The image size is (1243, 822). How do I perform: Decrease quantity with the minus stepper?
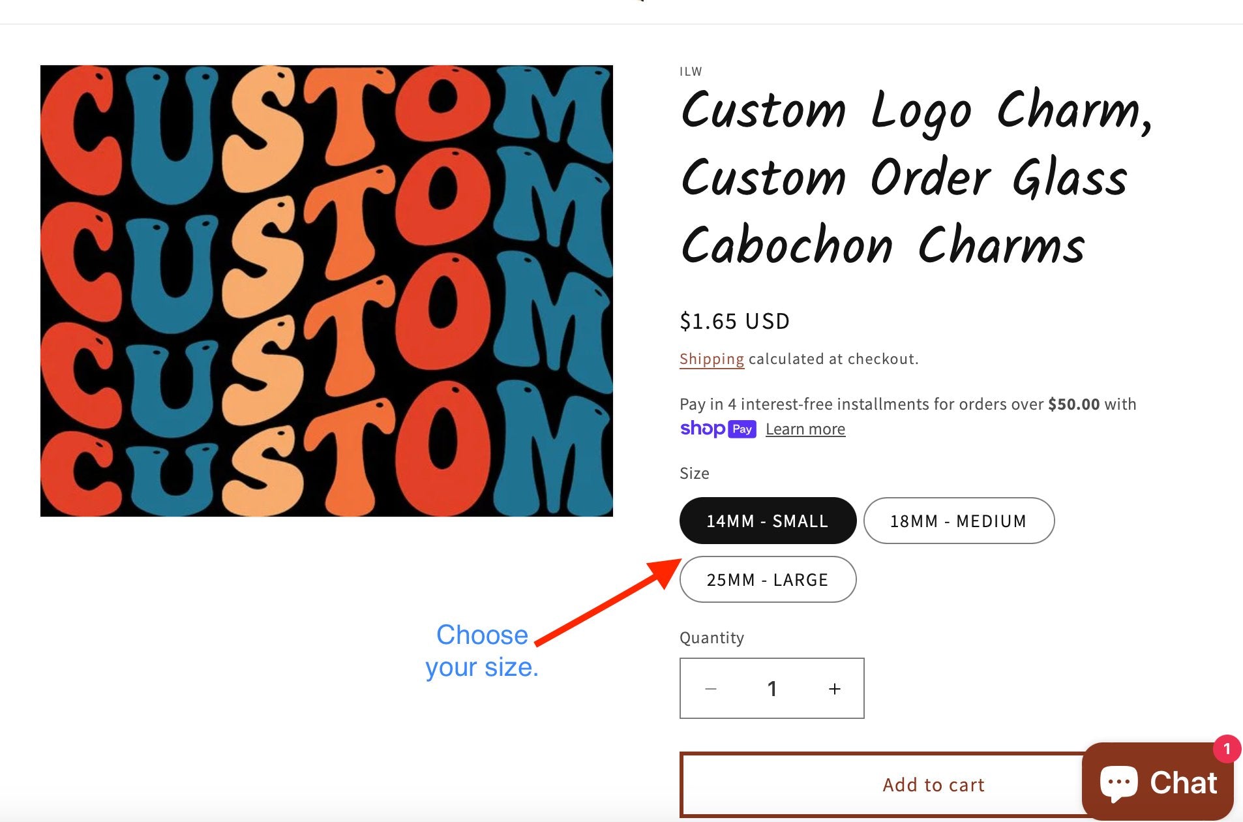pyautogui.click(x=711, y=688)
